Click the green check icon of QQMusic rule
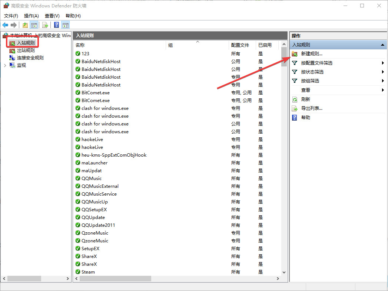 78,178
